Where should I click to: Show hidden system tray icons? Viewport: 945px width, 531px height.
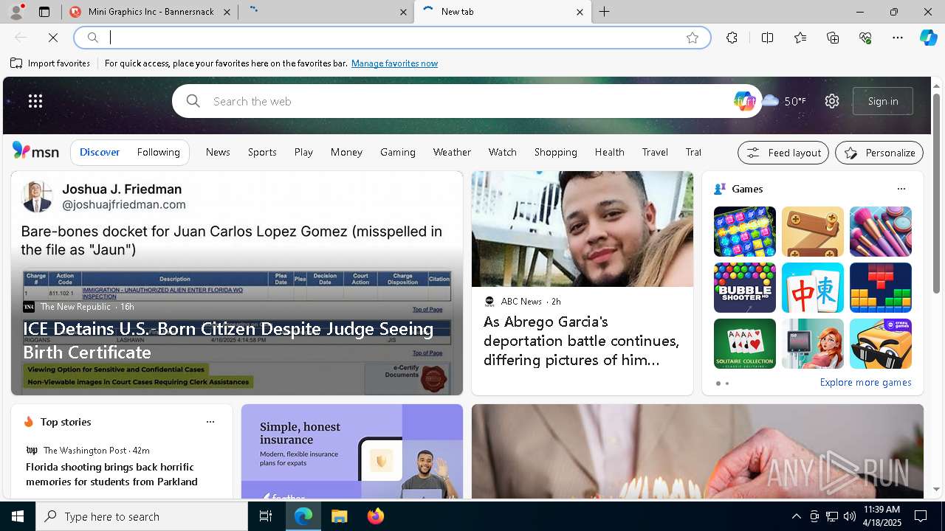pos(796,516)
